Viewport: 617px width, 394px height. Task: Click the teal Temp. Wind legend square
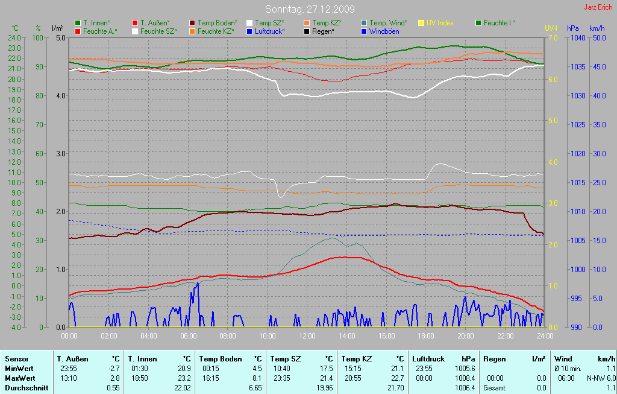coord(364,23)
